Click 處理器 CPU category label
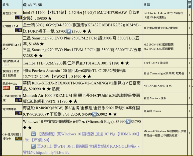Screen dimensions: 193x156 (x=10, y=13)
